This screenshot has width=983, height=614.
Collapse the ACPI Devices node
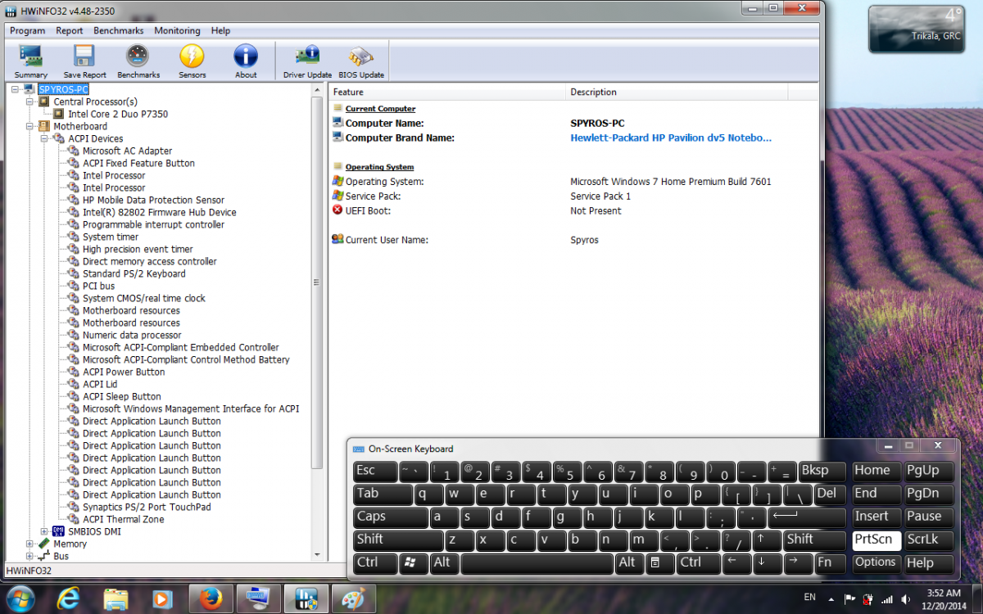[45, 138]
